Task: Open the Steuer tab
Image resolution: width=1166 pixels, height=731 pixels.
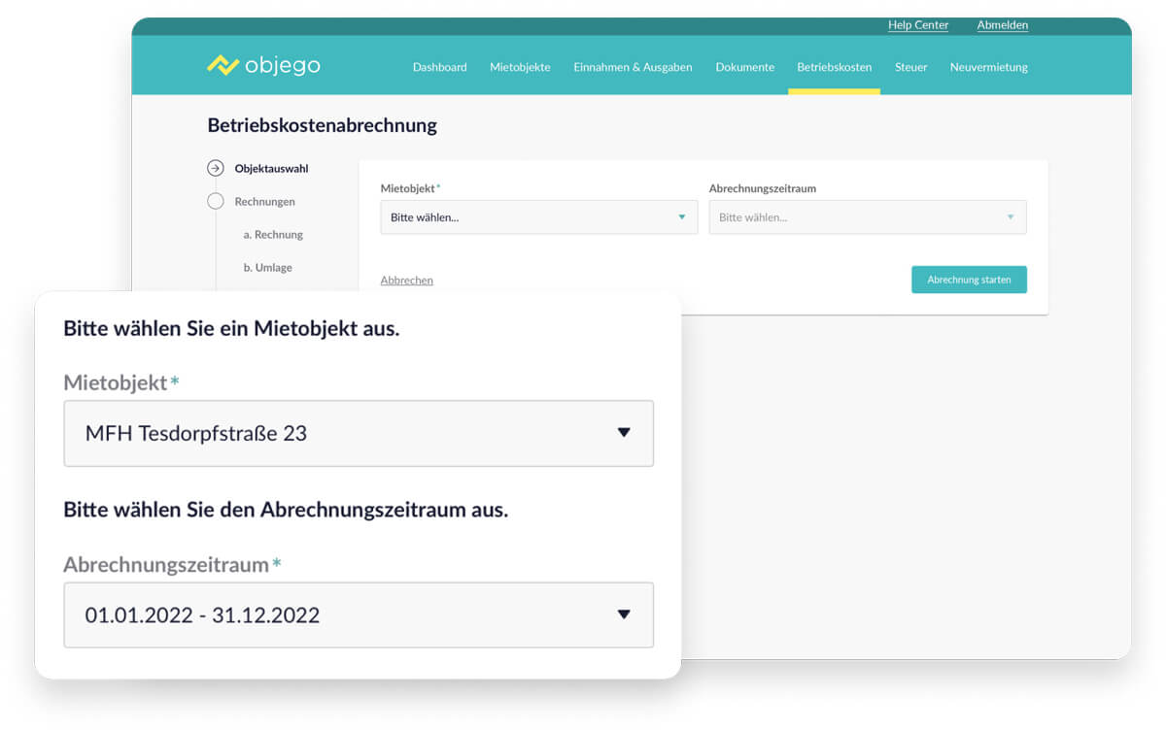Action: tap(910, 67)
